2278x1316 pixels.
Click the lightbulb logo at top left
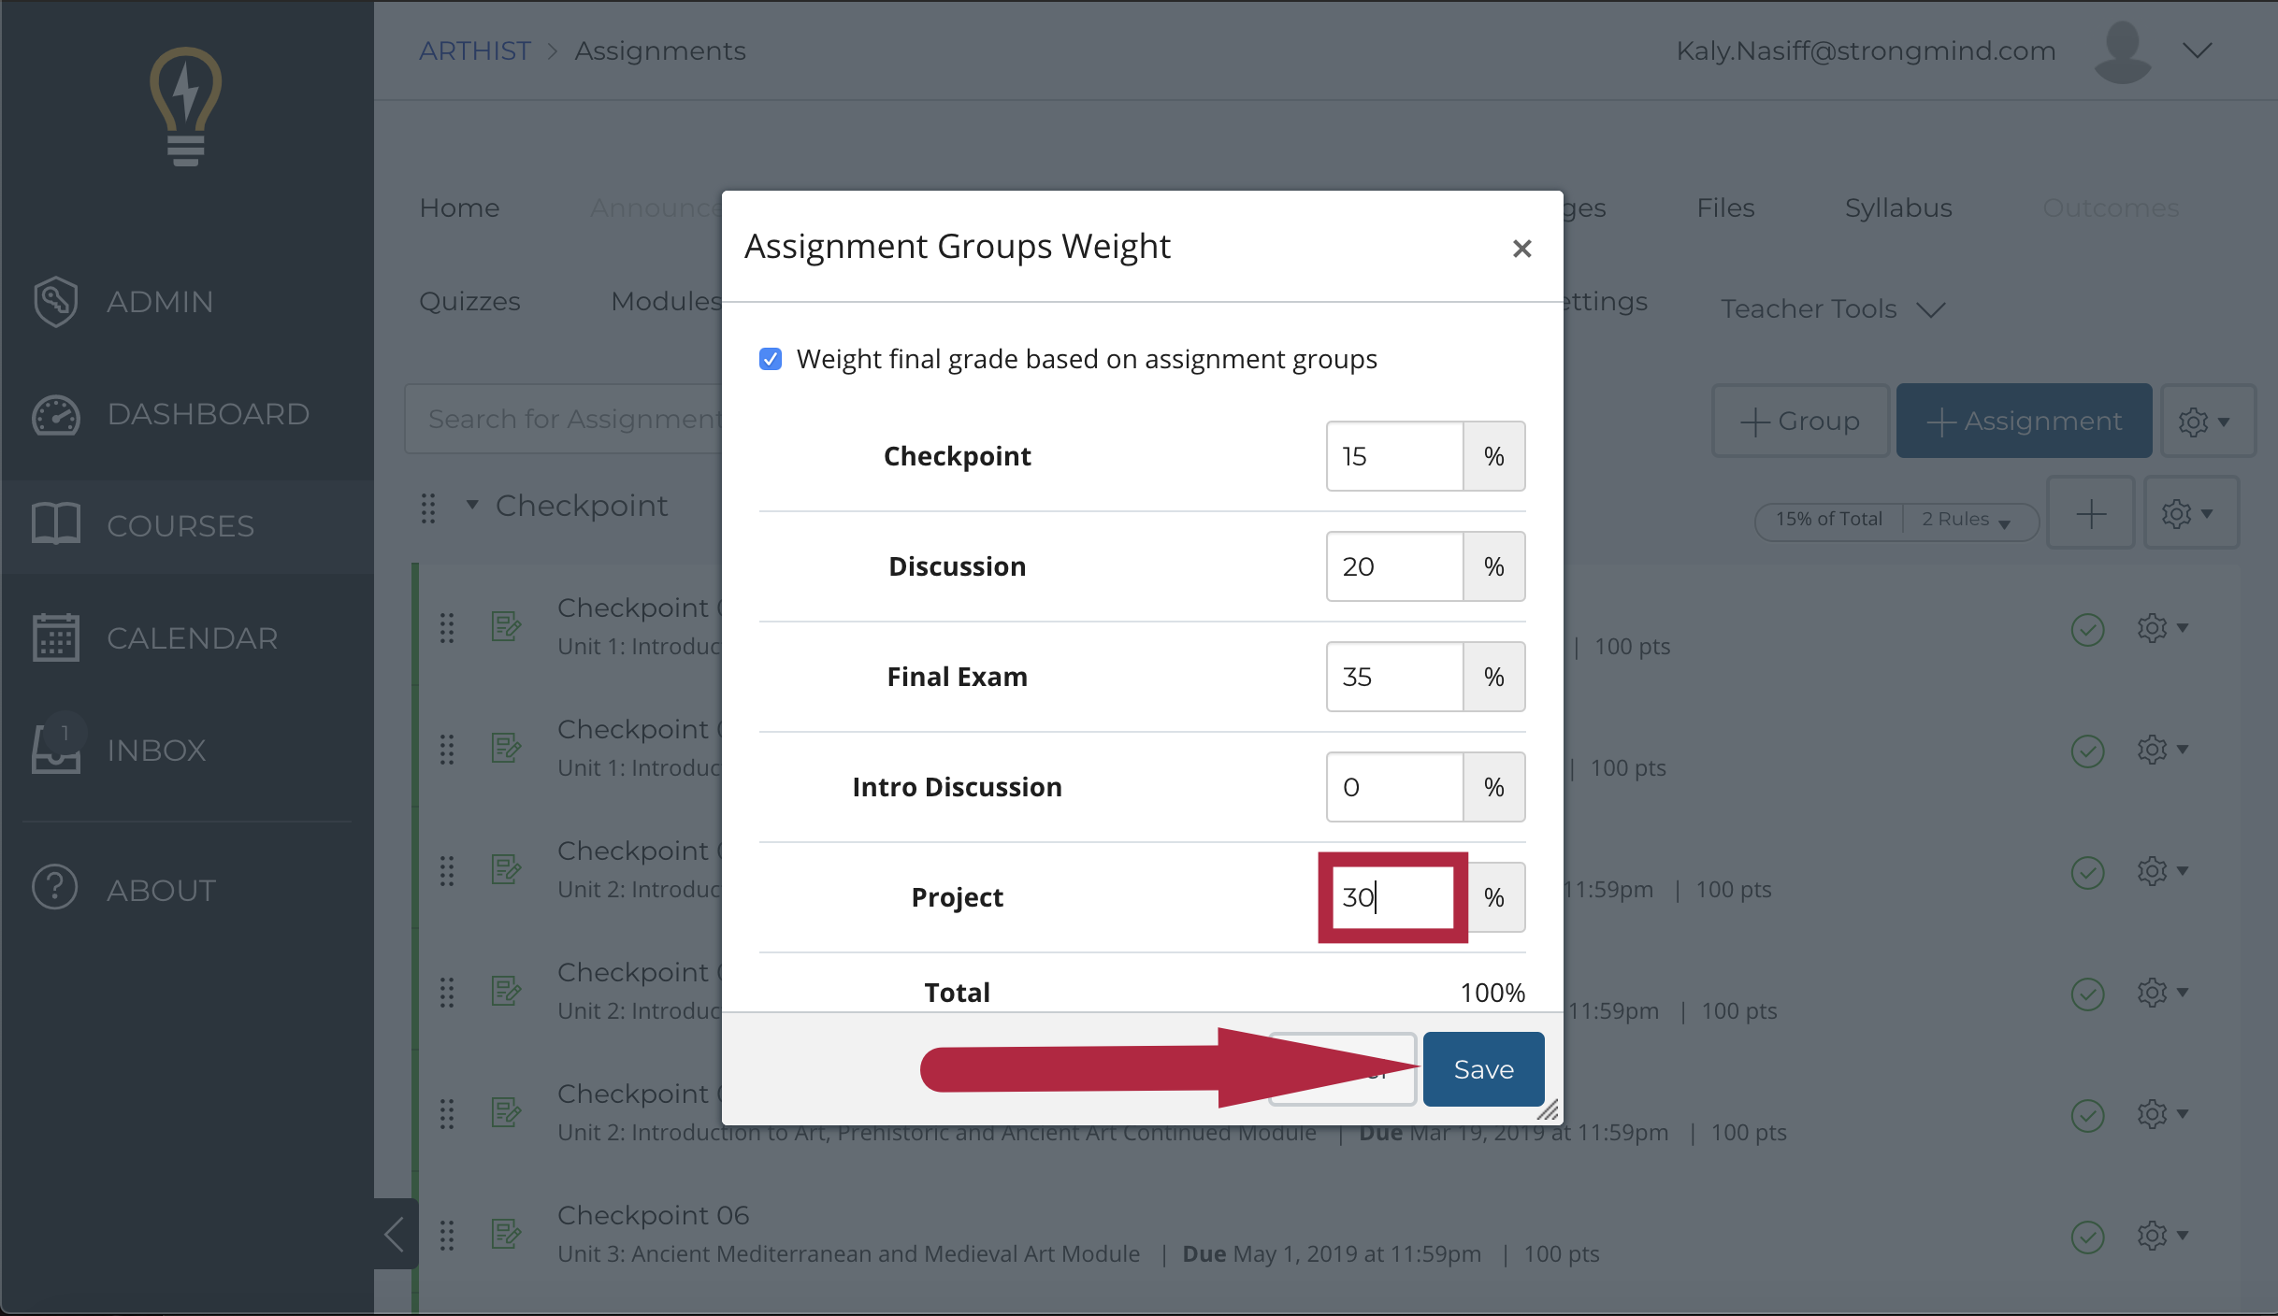186,107
